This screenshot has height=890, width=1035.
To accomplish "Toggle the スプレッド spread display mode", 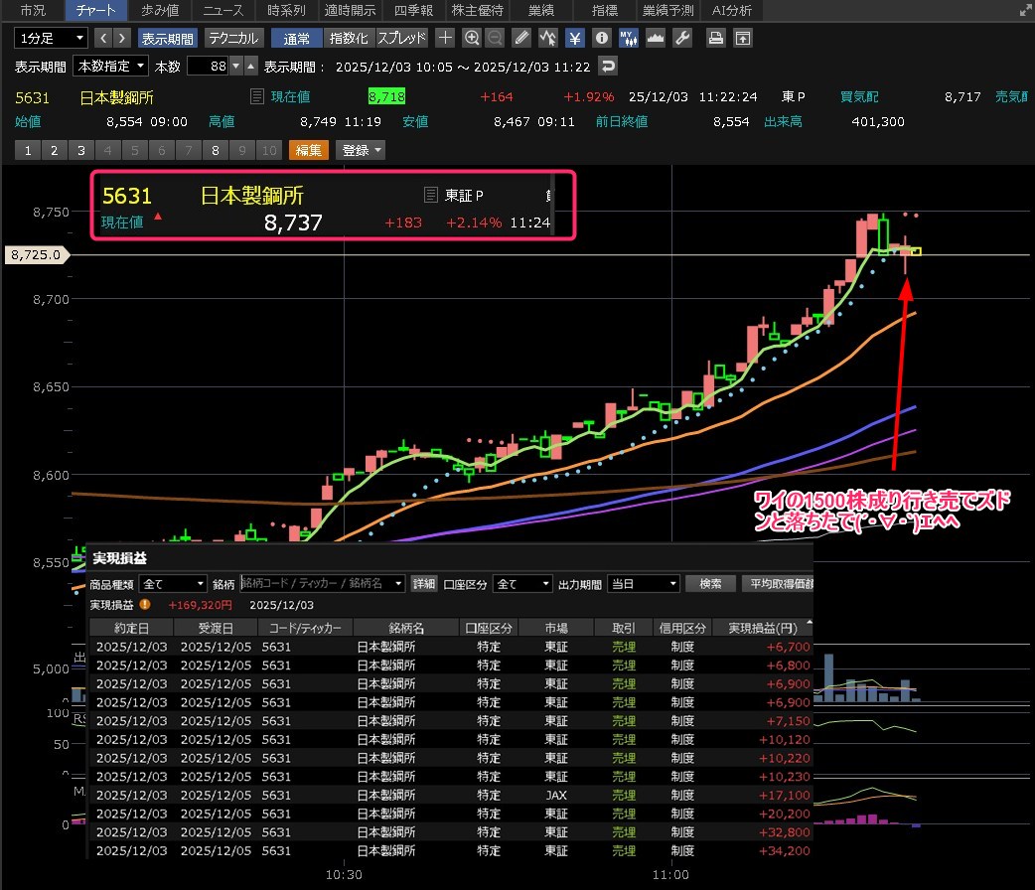I will point(401,38).
